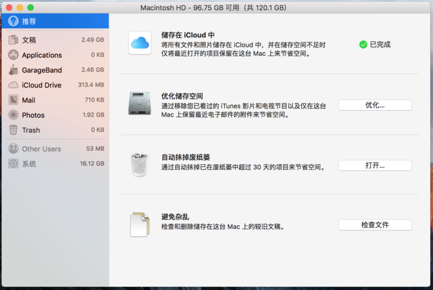
Task: Click the full trash can icon
Action: (140, 165)
